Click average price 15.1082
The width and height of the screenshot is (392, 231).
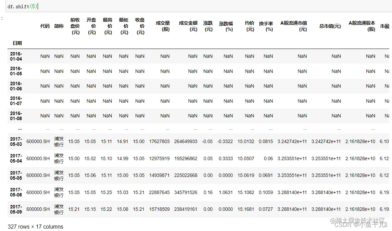(246, 192)
